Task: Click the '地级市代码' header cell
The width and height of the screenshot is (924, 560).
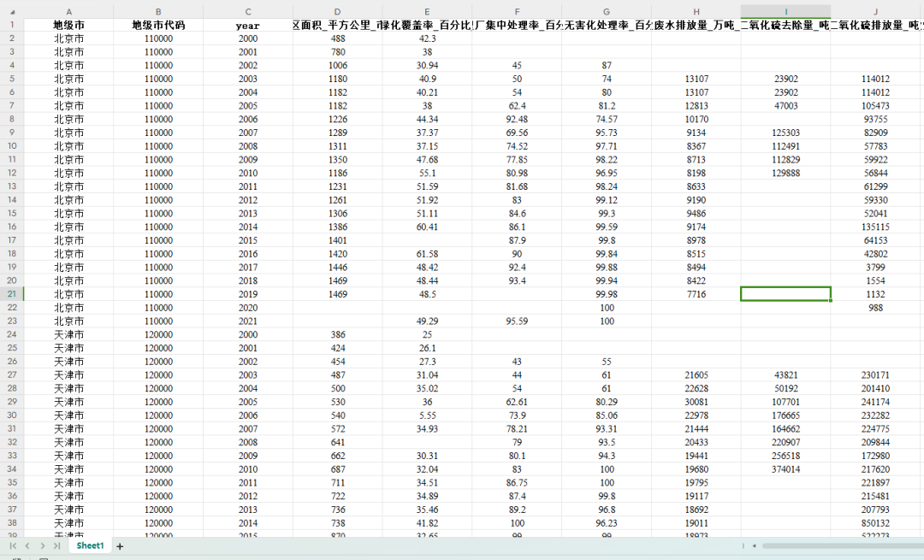Action: (x=158, y=26)
